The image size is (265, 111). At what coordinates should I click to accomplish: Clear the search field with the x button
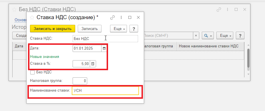[196, 36]
